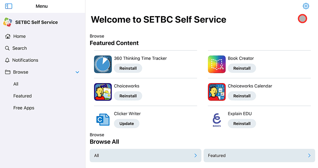
Task: Select Featured under Browse in sidebar
Action: pyautogui.click(x=23, y=96)
